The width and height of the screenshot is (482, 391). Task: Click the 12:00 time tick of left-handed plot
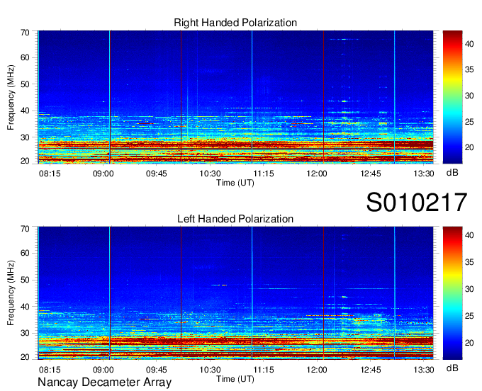point(317,370)
